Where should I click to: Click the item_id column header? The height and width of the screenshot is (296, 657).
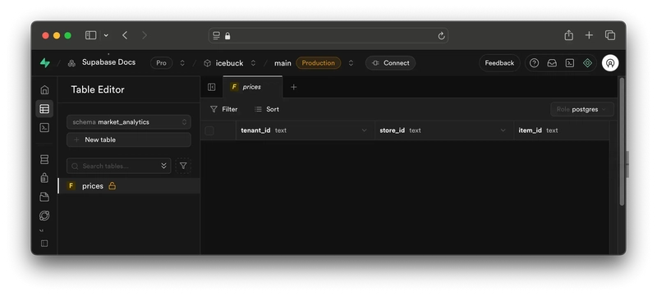click(562, 130)
